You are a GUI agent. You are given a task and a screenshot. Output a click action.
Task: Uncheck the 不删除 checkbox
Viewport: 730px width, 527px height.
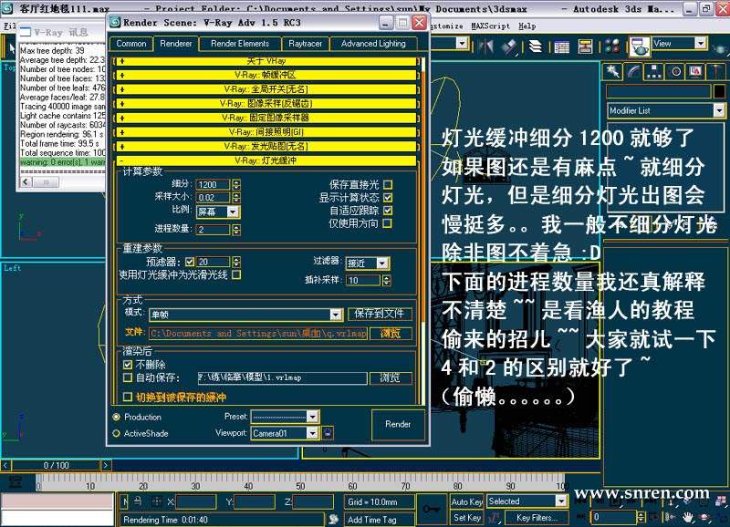coord(128,365)
